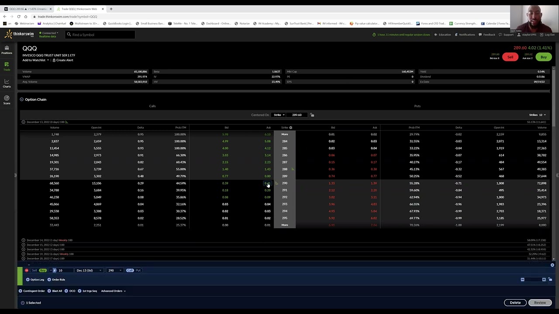This screenshot has height=314, width=559.
Task: Open the Advanced Orders dropdown
Action: click(x=113, y=291)
